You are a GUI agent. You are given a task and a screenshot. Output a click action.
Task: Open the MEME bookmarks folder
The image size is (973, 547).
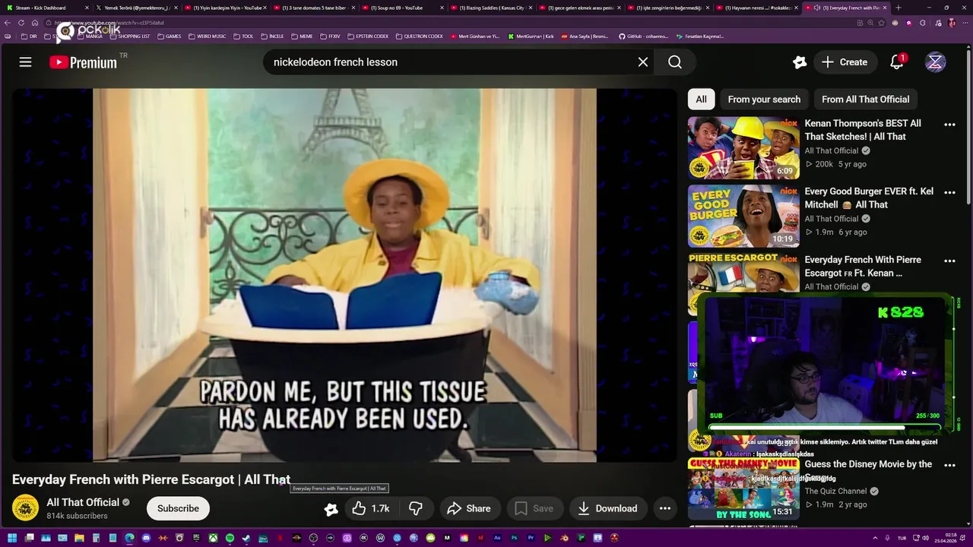click(x=302, y=36)
